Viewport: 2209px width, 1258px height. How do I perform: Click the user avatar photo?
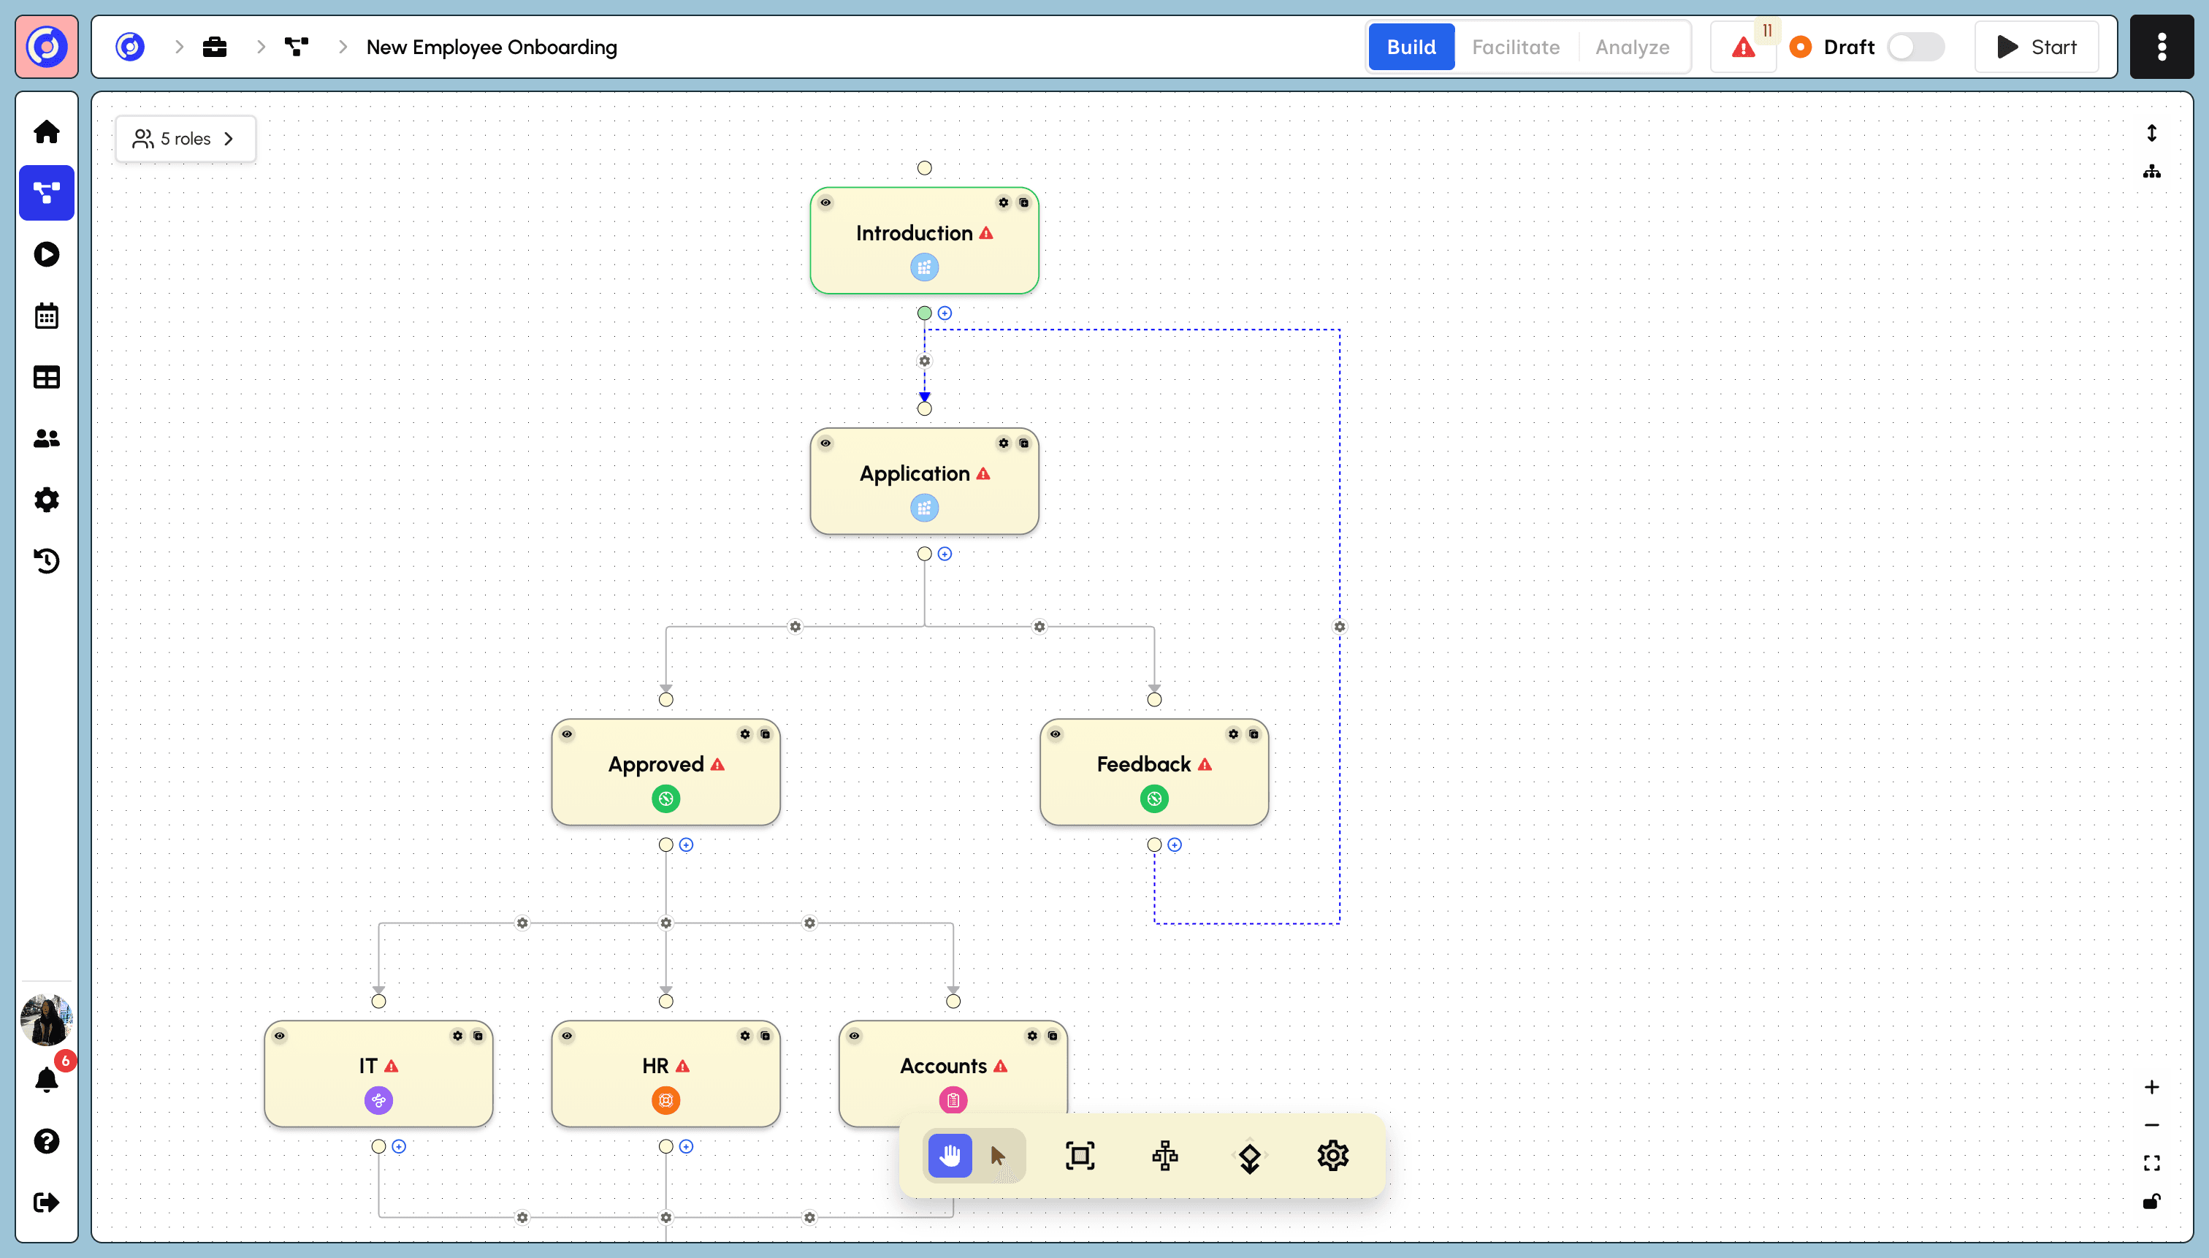pos(47,1020)
